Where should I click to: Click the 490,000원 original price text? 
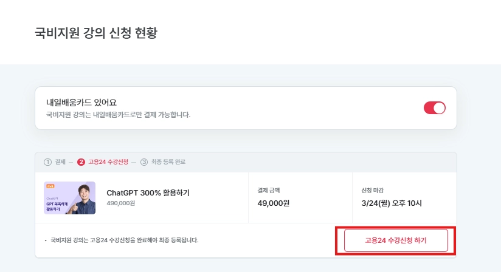coord(120,203)
